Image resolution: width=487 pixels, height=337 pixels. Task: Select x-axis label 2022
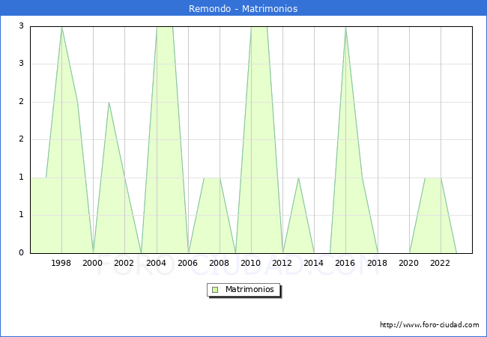[x=440, y=263]
